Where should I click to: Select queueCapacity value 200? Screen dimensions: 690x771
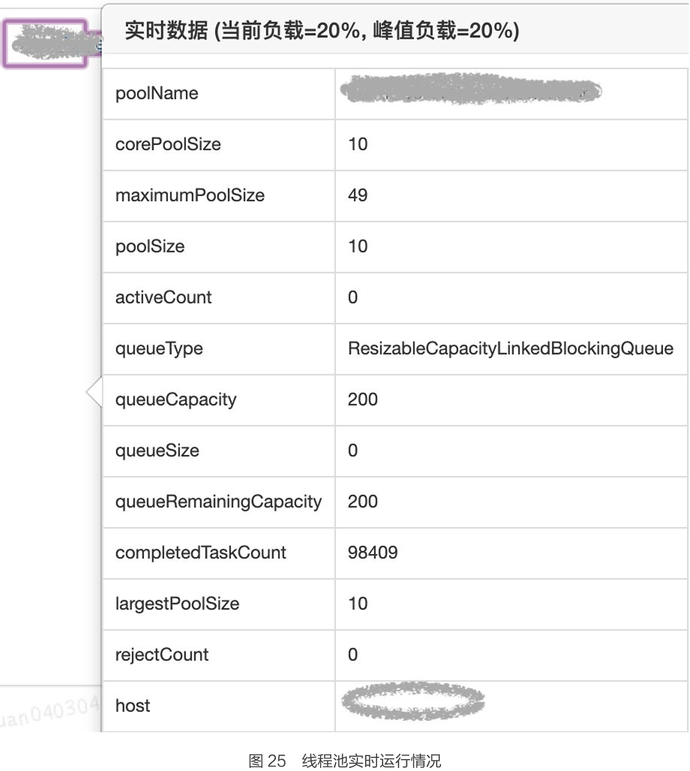[362, 400]
